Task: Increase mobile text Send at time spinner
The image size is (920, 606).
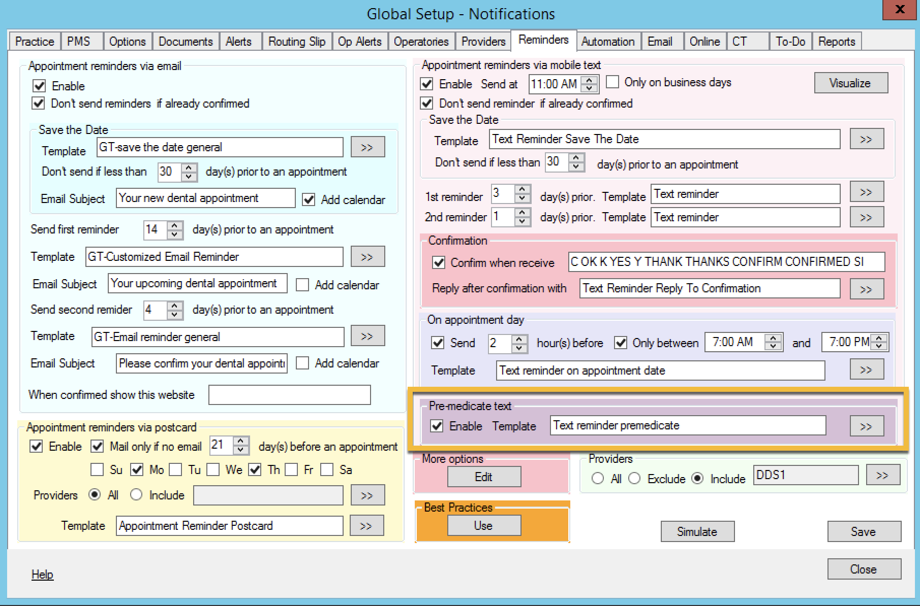Action: [x=589, y=80]
